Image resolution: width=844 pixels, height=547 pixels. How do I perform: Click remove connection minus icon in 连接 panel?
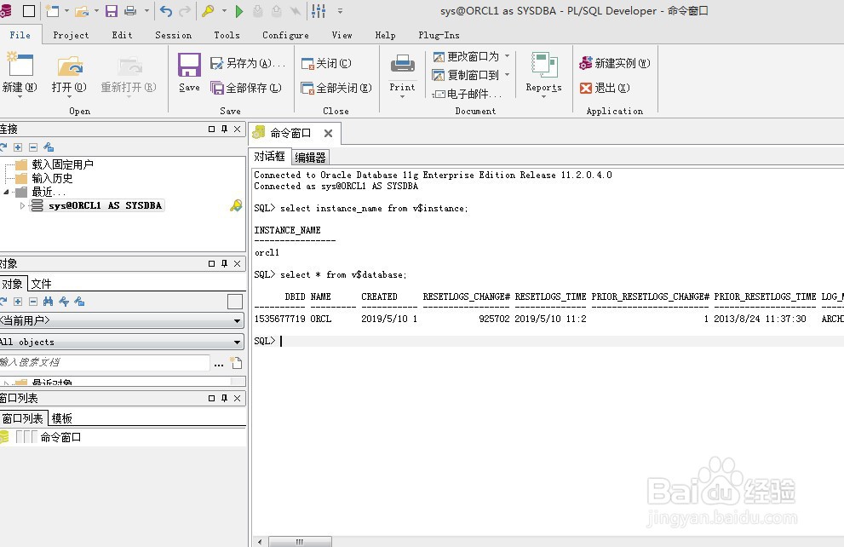[x=33, y=147]
